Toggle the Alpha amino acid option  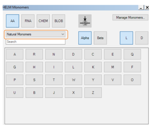point(85,38)
